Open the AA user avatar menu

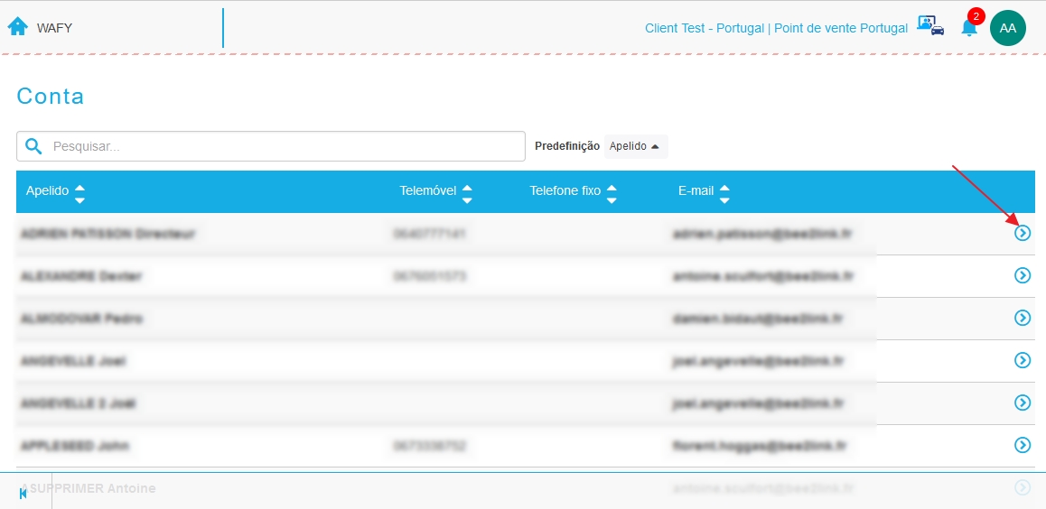click(1007, 28)
